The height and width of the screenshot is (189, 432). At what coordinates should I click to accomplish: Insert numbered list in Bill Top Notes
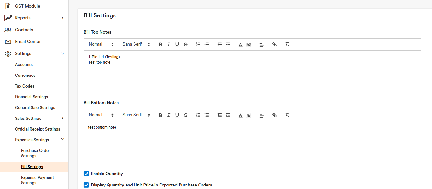point(198,45)
